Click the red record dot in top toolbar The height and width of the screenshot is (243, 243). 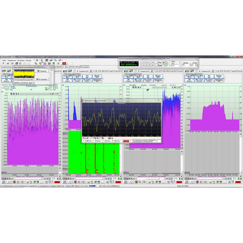coord(42,60)
